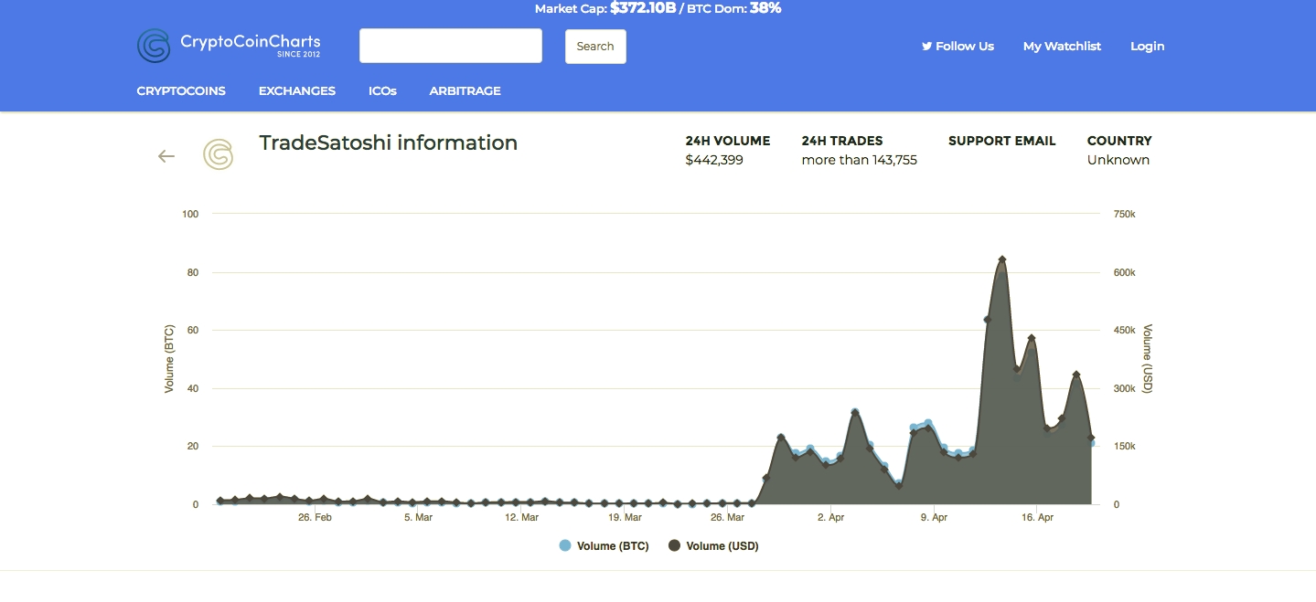
Task: Click the CryptoCoinCharts site name
Action: (251, 42)
